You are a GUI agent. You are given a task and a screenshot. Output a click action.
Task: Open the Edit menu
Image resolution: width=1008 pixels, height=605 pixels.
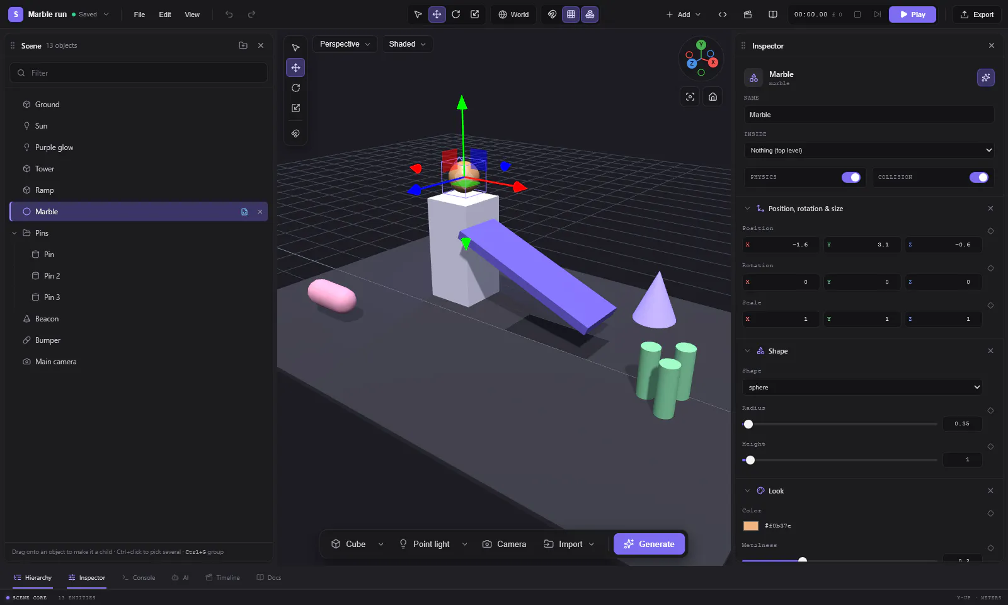165,14
